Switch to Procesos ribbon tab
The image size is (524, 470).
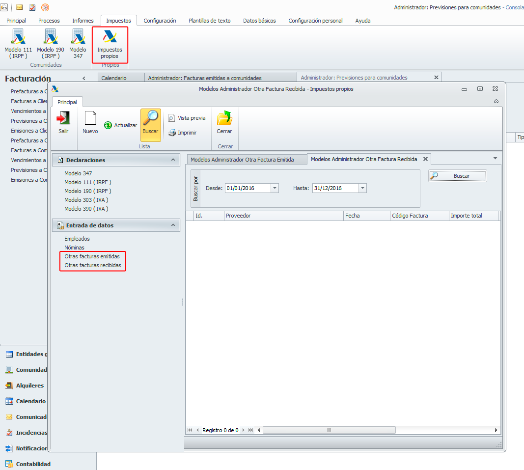49,21
